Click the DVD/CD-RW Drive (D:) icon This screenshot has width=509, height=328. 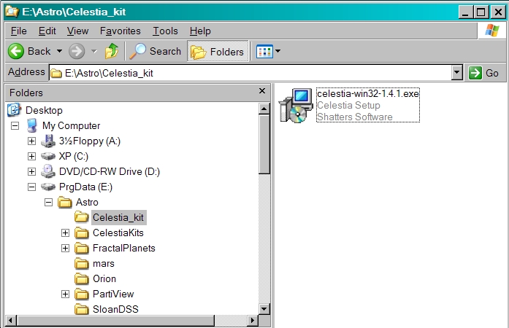[48, 171]
